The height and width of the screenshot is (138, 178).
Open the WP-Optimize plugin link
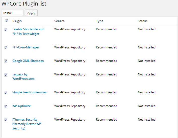point(21,106)
